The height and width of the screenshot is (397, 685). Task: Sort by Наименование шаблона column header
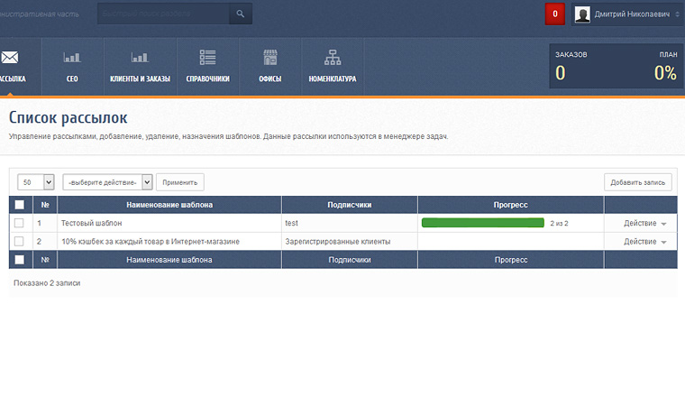pyautogui.click(x=169, y=205)
